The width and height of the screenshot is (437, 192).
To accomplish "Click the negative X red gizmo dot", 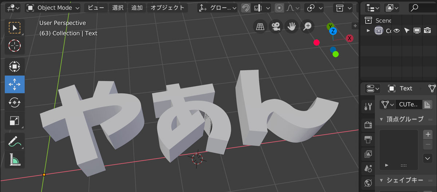I will (316, 43).
